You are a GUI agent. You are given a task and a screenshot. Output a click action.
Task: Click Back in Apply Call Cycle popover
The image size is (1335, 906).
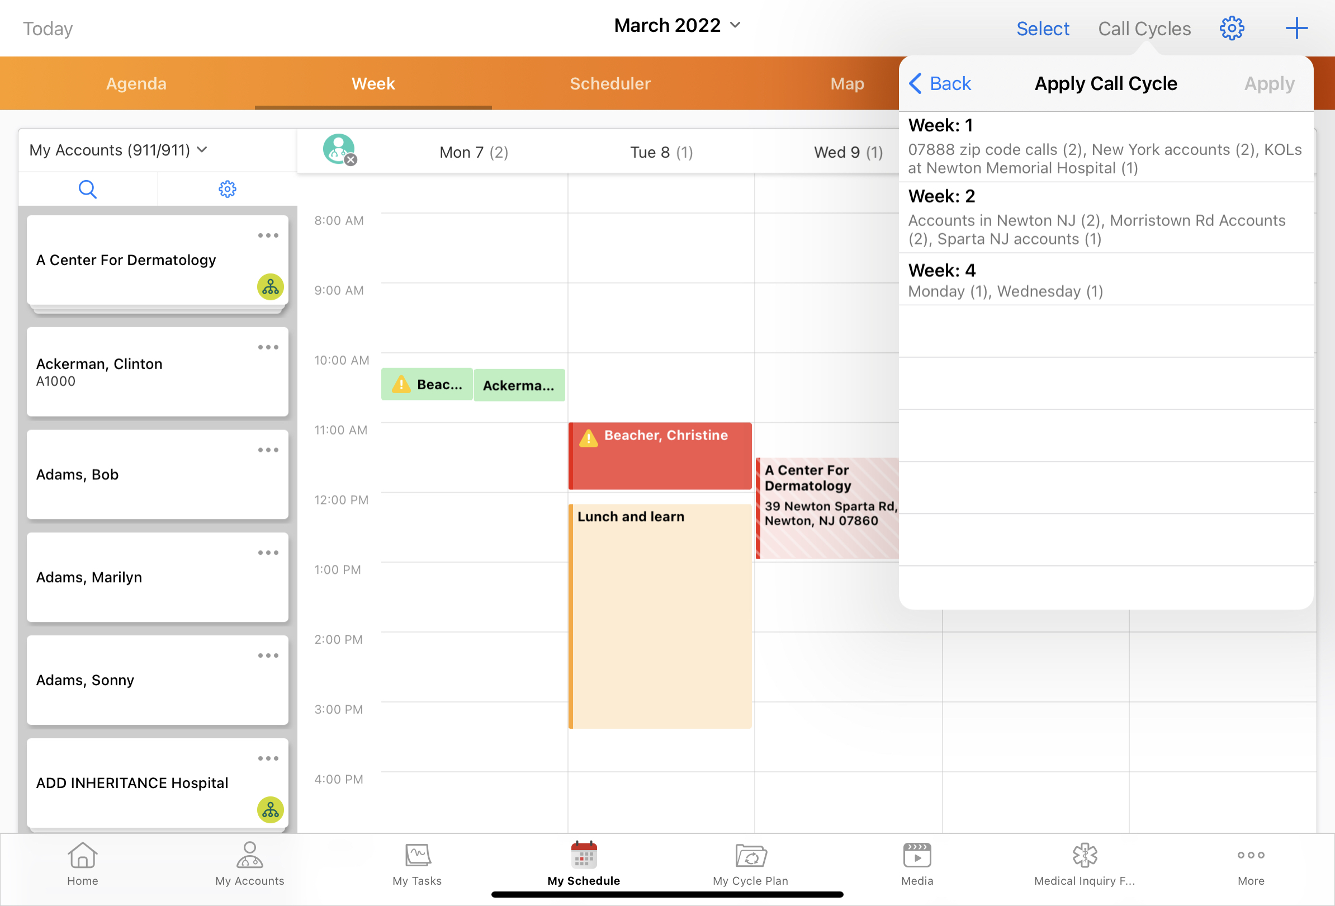940,84
